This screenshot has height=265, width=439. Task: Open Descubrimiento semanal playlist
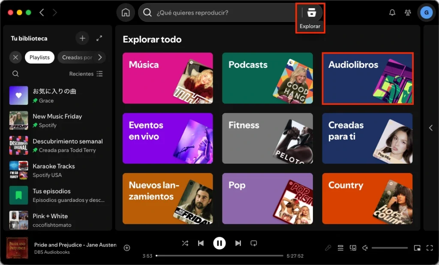(57, 145)
